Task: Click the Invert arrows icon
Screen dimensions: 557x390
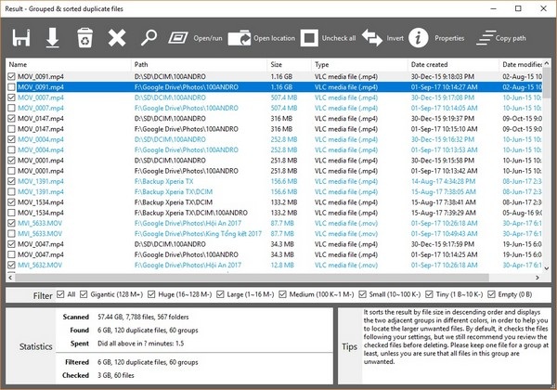Action: pos(372,38)
